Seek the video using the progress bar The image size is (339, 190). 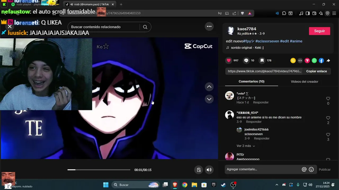99,170
